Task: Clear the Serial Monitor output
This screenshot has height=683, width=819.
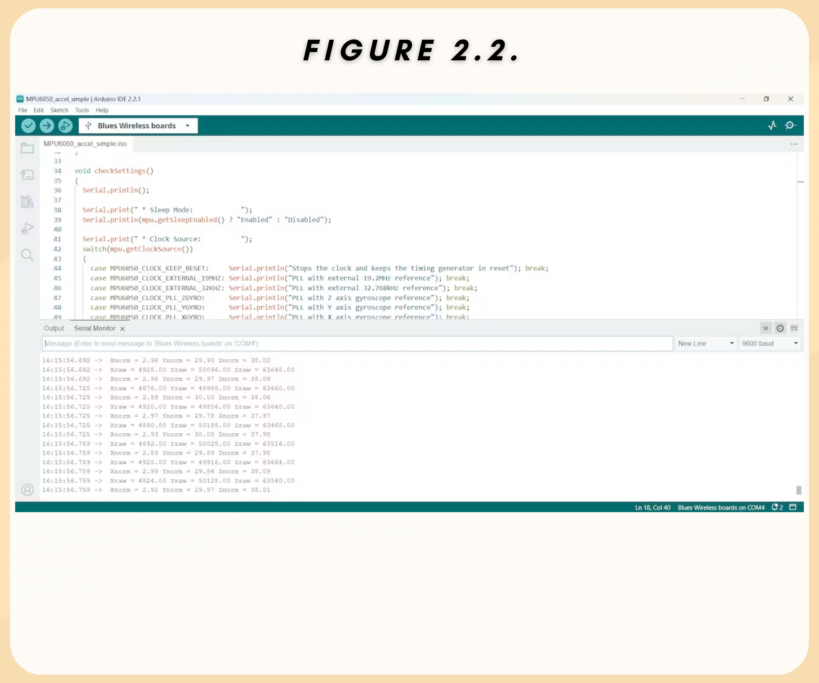Action: pos(794,328)
